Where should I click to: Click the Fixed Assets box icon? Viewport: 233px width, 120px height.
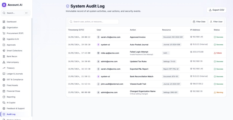point(4,85)
